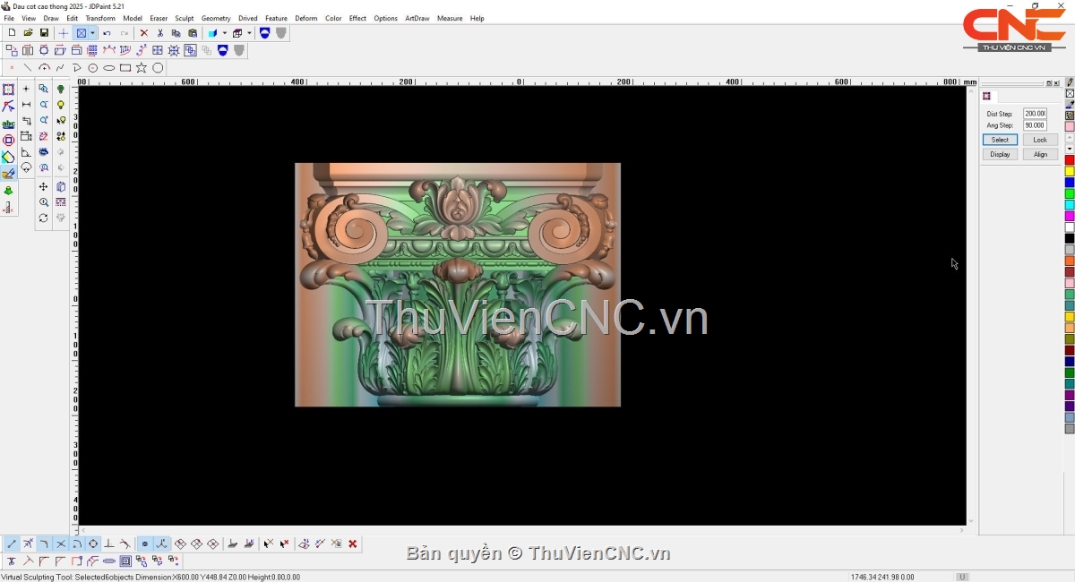Select the star shape drawing tool
Image resolution: width=1075 pixels, height=582 pixels.
click(x=142, y=68)
